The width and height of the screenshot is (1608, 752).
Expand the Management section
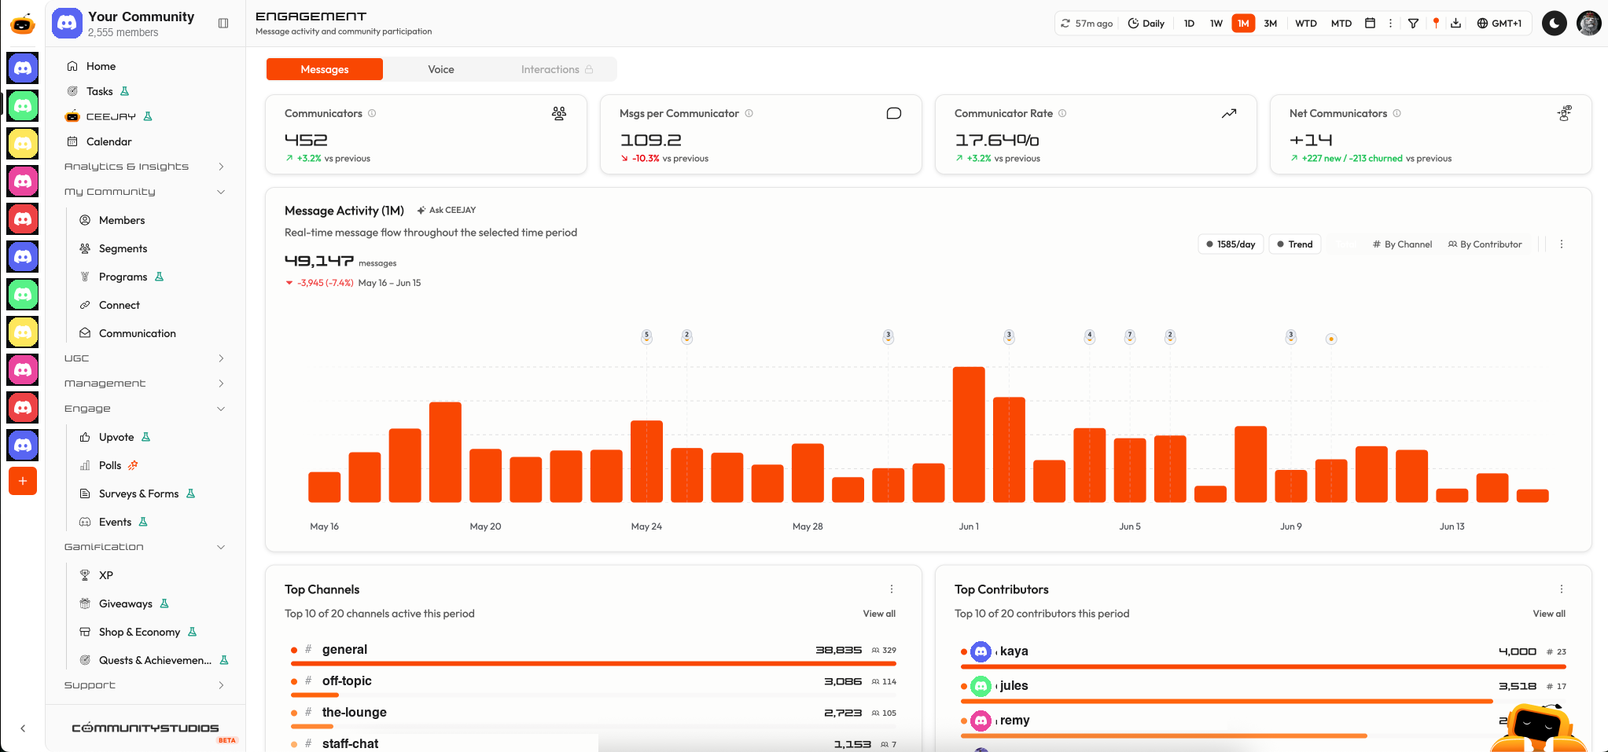click(145, 383)
